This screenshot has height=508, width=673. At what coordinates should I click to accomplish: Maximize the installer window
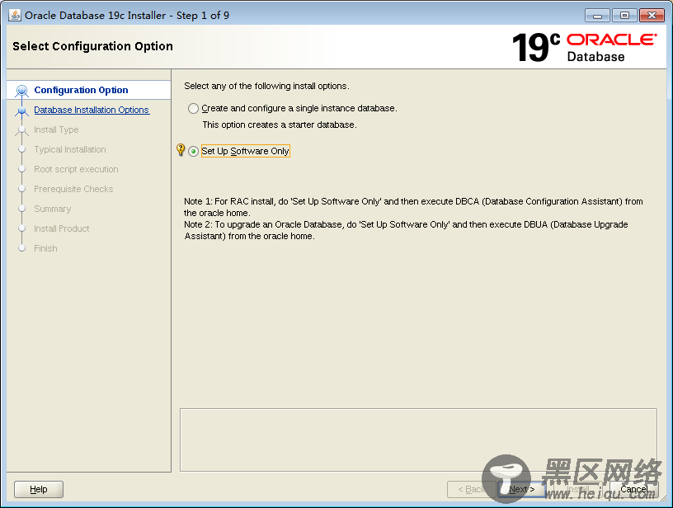tap(624, 16)
